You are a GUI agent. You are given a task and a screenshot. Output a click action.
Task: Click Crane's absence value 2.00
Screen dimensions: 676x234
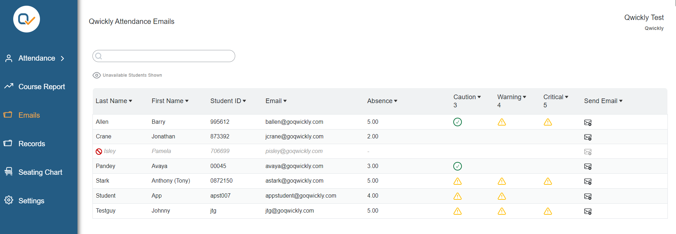pos(373,137)
